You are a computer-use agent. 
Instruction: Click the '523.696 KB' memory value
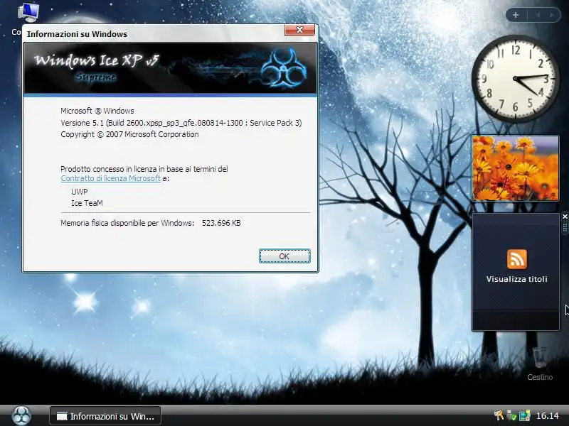click(x=221, y=223)
